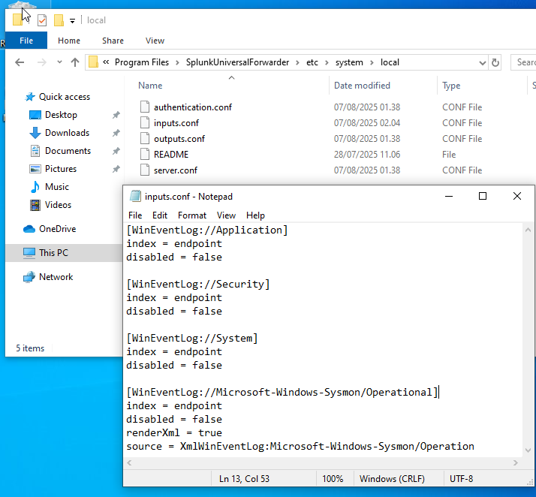Viewport: 536px width, 497px height.
Task: Open Network in navigation pane
Action: pos(56,277)
